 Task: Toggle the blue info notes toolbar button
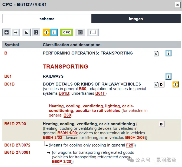54,32
